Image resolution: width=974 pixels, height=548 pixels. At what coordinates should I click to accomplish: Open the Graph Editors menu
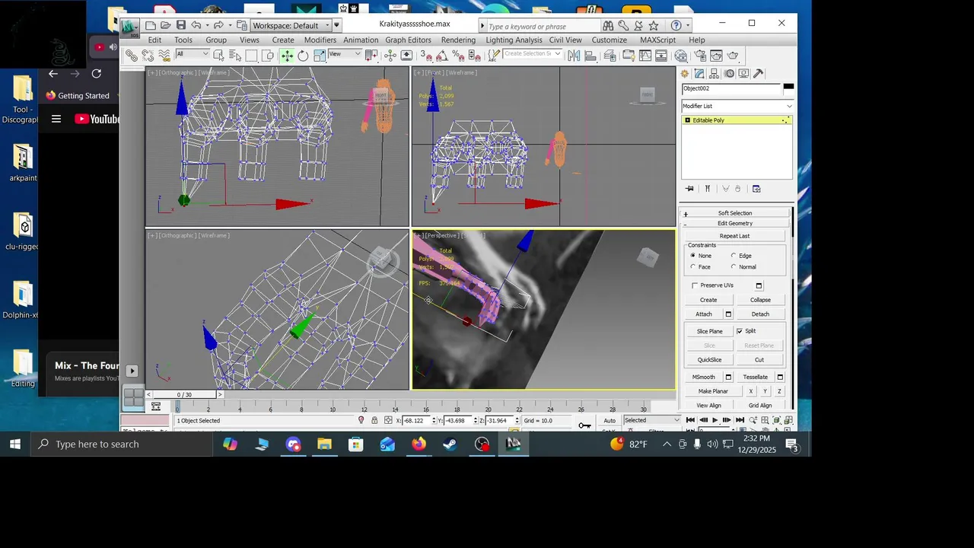pos(408,40)
